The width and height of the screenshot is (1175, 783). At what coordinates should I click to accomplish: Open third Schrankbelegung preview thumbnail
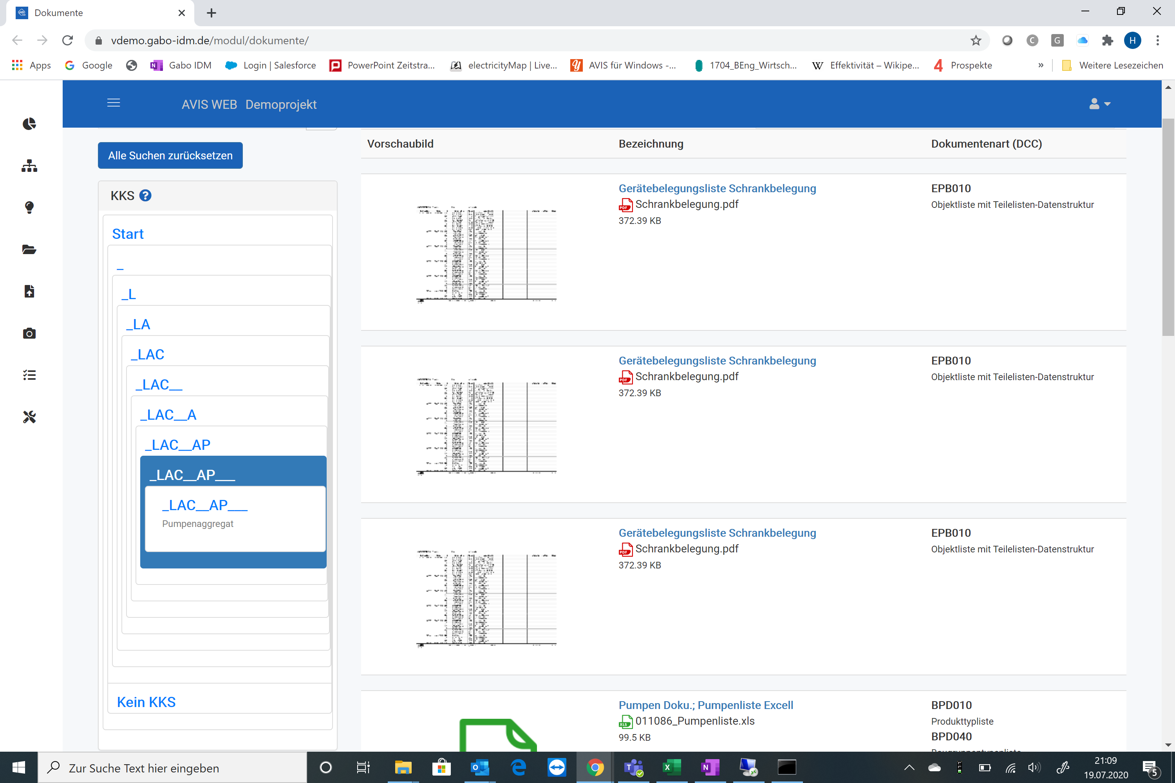(x=486, y=598)
